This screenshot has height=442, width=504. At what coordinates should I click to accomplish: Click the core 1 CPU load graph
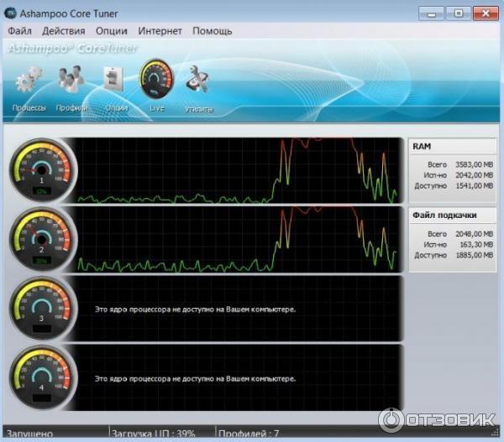[x=239, y=170]
